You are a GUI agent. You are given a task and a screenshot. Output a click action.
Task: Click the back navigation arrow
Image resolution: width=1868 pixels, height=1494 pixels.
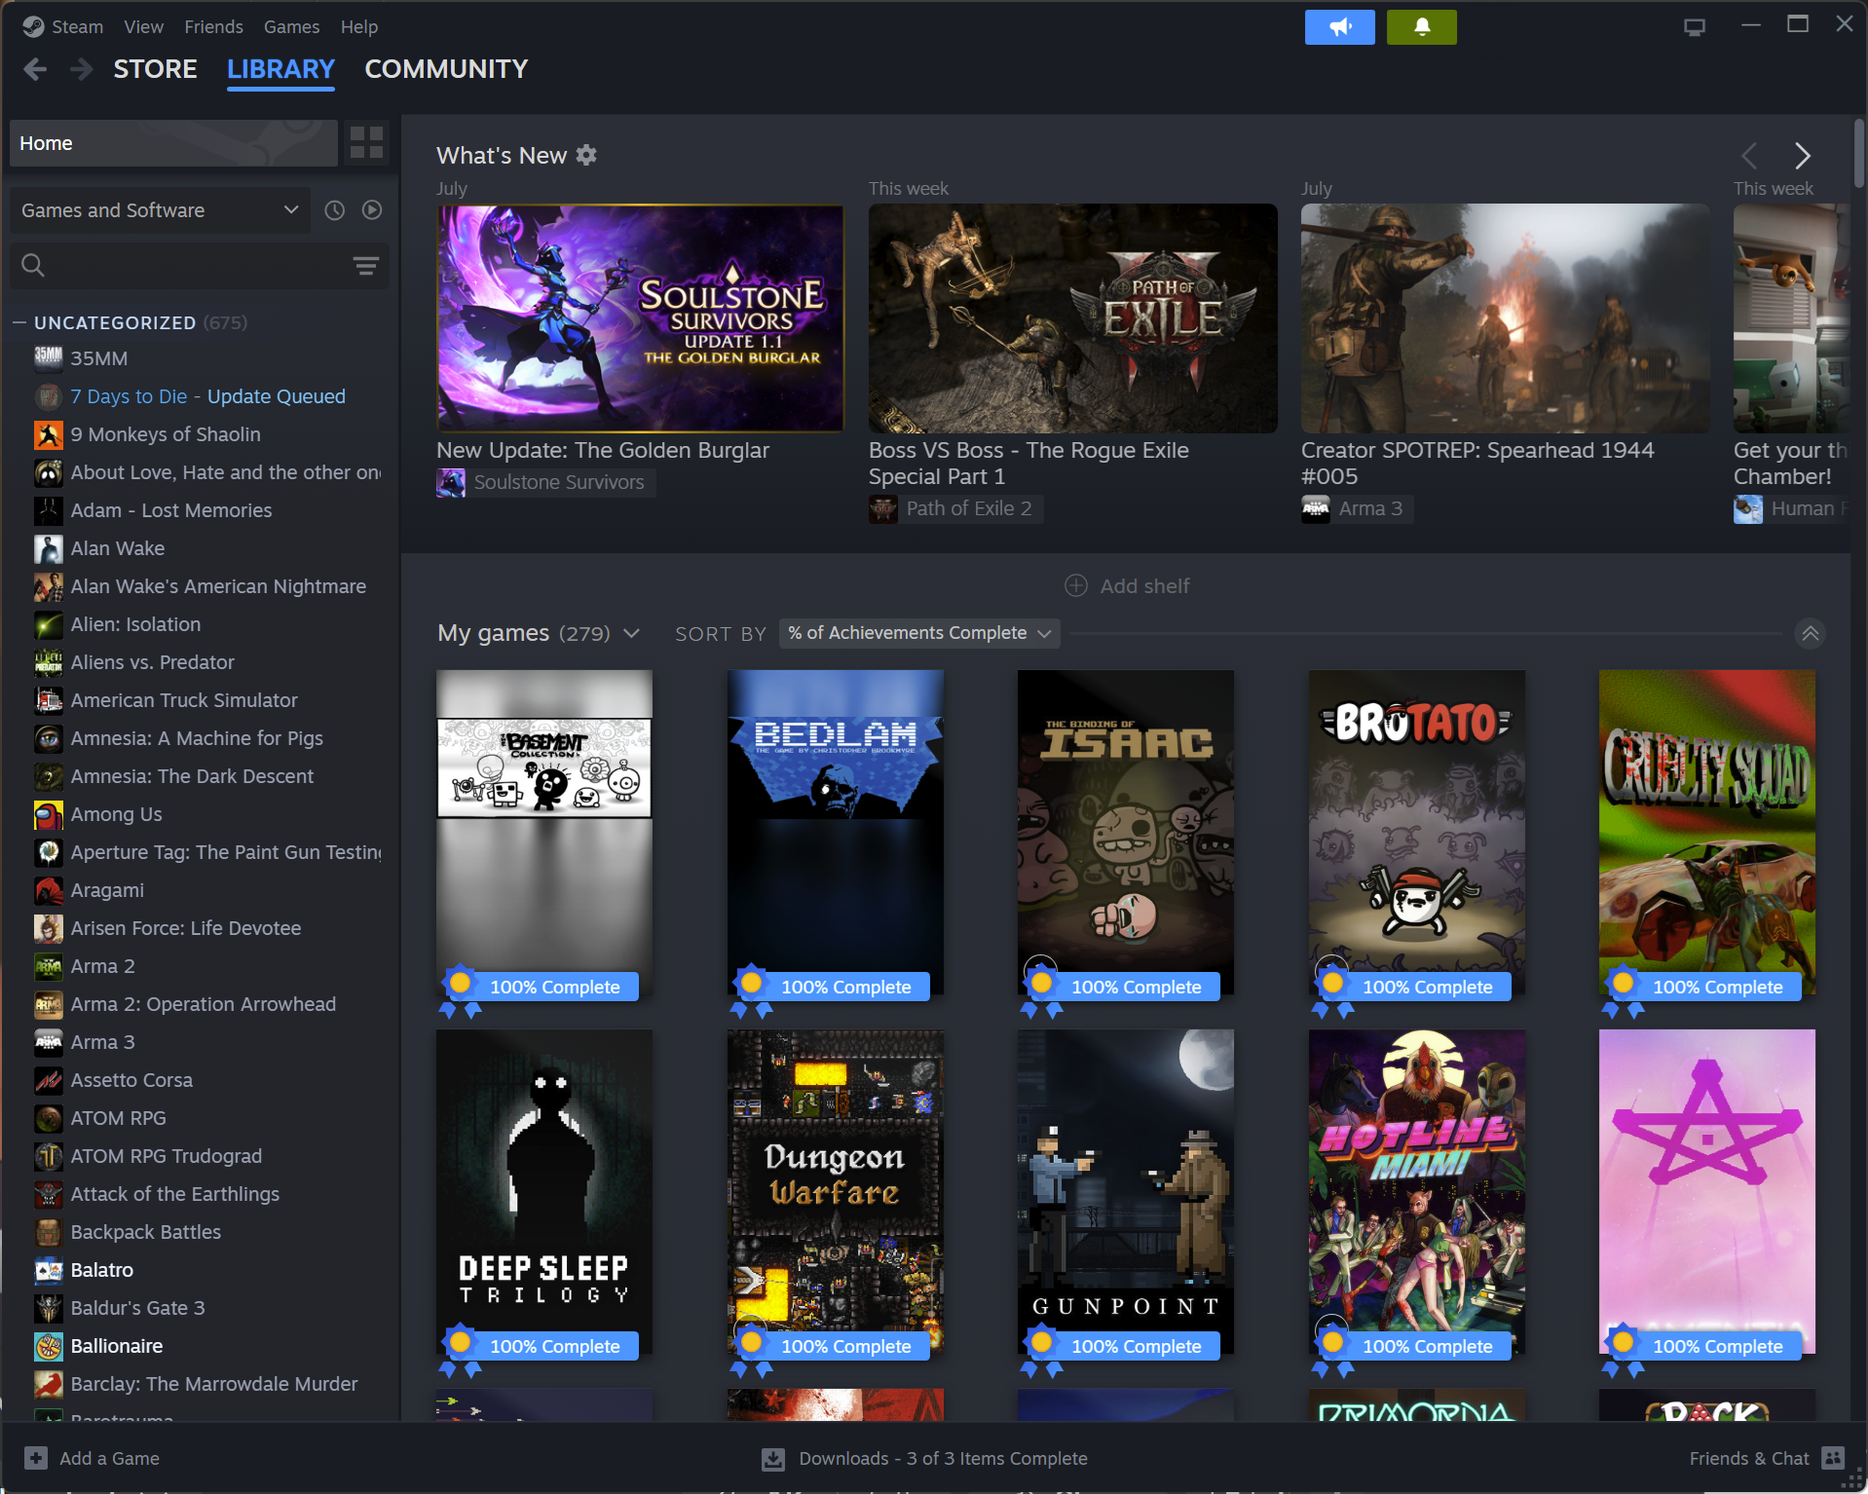coord(35,69)
